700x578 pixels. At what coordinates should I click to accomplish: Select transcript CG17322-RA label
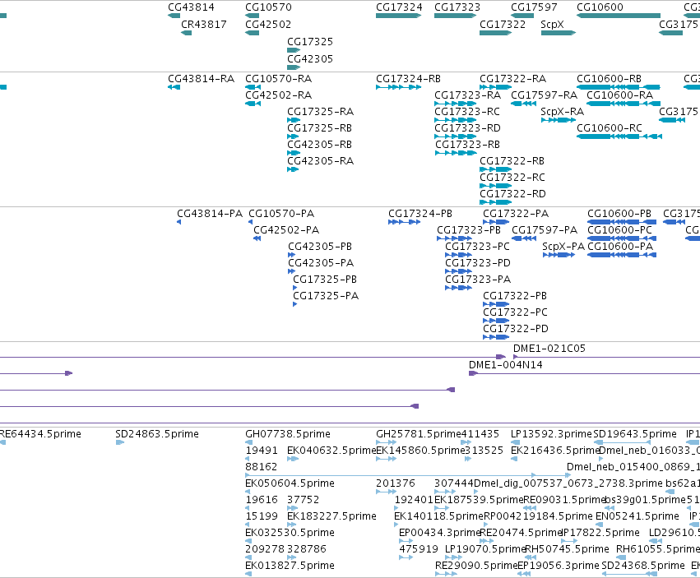tap(513, 79)
